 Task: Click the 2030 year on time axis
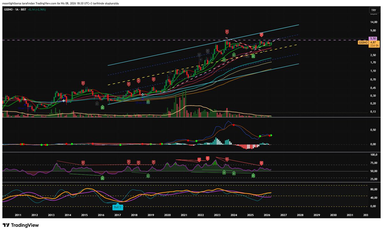coord(333,215)
